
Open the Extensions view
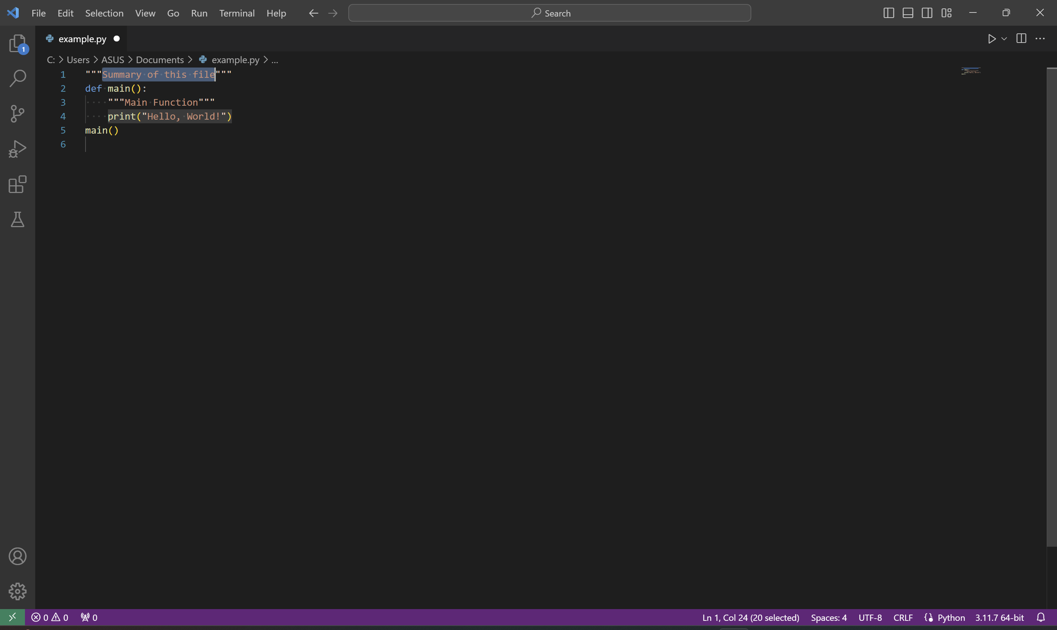coord(17,184)
